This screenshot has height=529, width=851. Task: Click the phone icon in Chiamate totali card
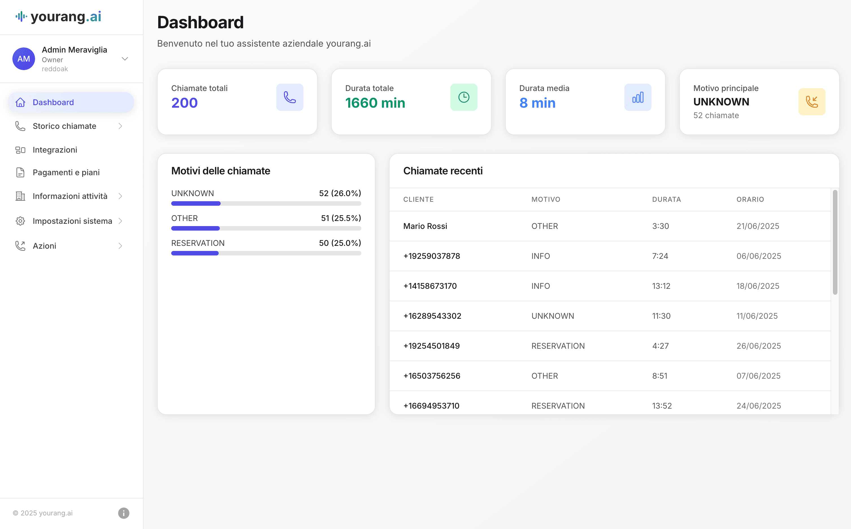point(290,97)
